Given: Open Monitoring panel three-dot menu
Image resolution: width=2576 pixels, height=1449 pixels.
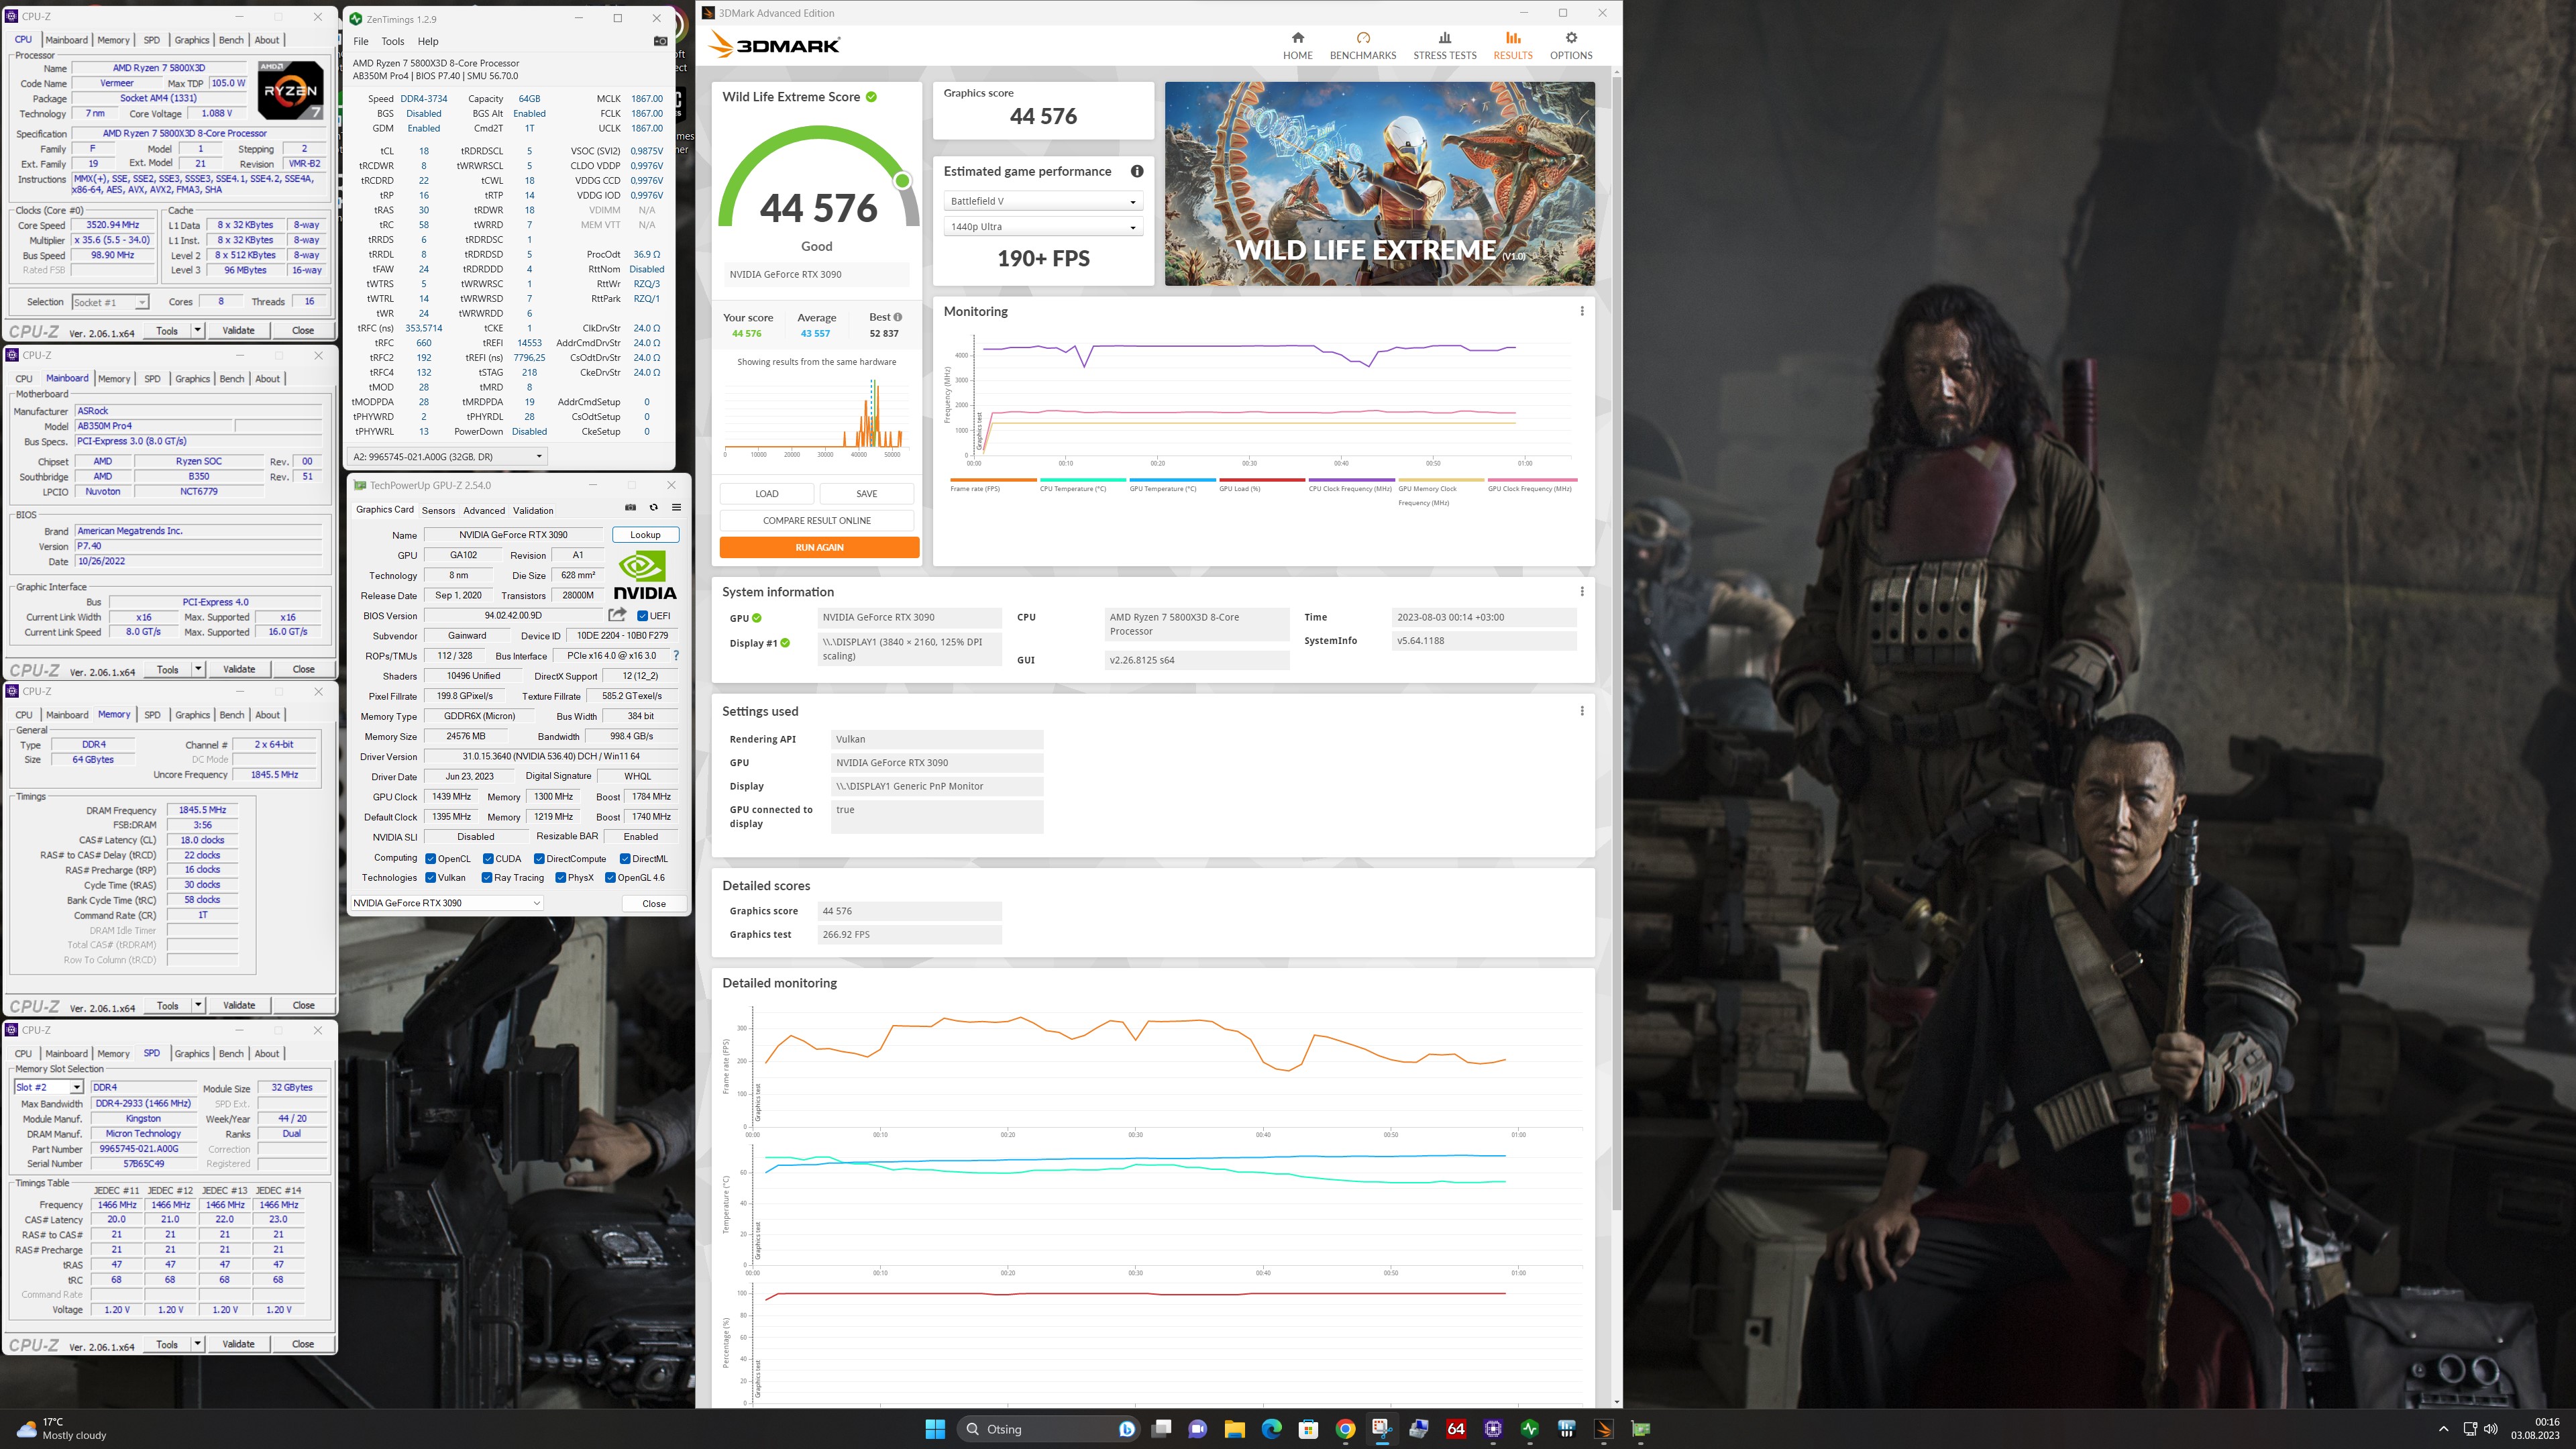Looking at the screenshot, I should 1581,311.
